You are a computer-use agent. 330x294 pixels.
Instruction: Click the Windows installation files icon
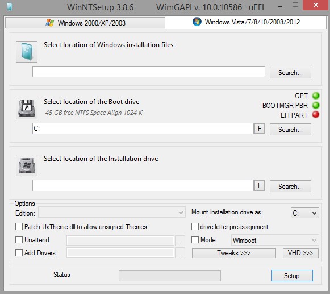coord(27,52)
